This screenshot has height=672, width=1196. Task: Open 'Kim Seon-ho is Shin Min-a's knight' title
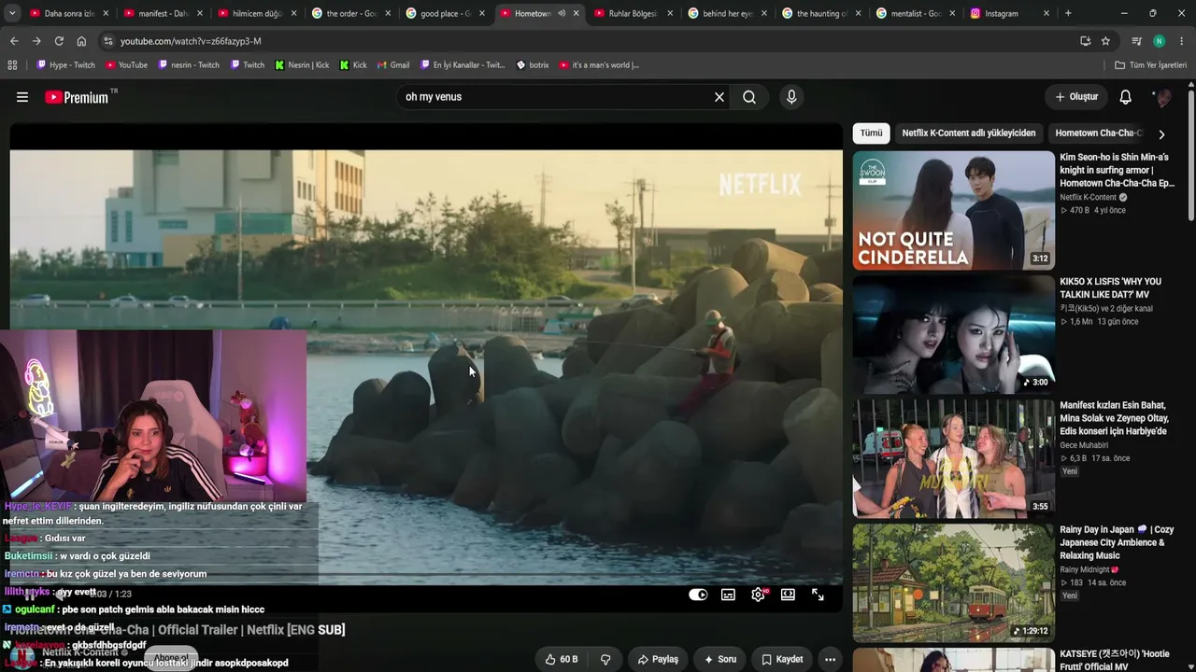tap(1118, 171)
